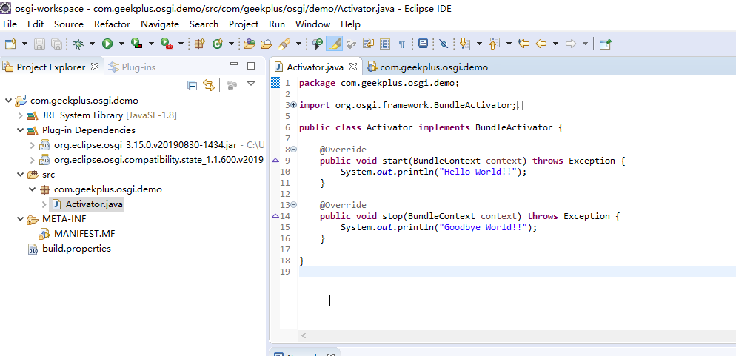Place cursor on empty line 19

click(518, 272)
